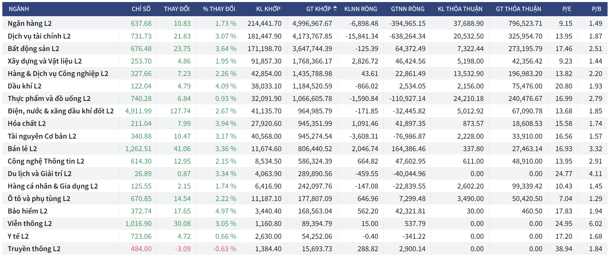Sort by KL THỎA THUẬN header
609x257 pixels.
point(460,9)
